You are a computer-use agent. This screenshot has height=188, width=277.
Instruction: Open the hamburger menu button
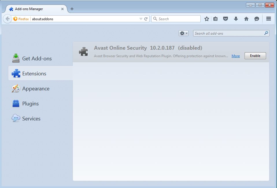269,18
